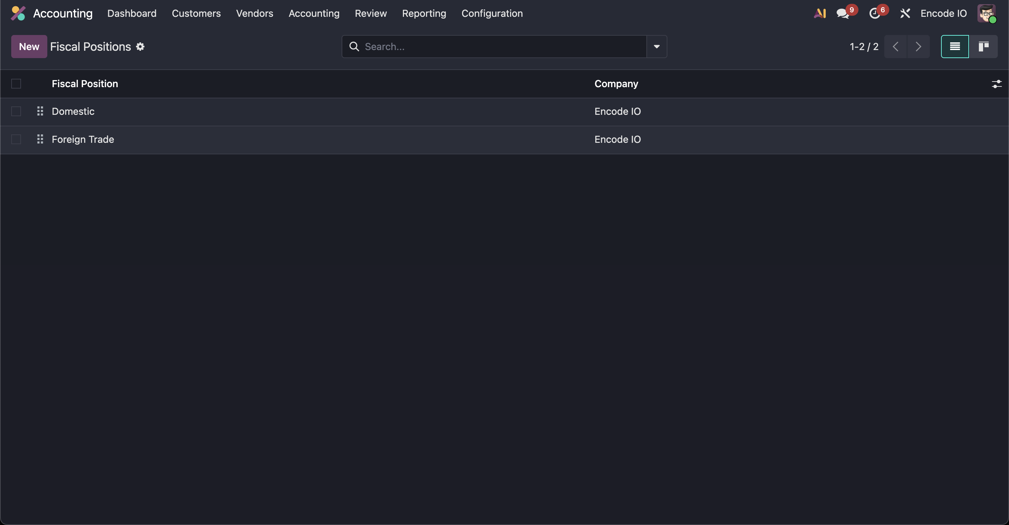This screenshot has width=1009, height=525.
Task: Go to next page arrow
Action: pyautogui.click(x=918, y=47)
